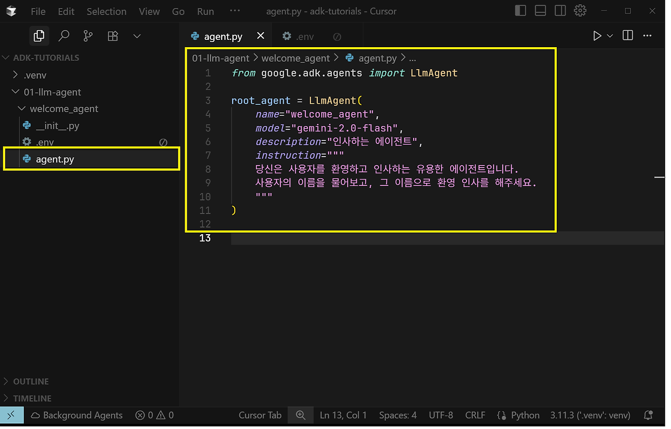Open the Edit menu
This screenshot has width=671, height=429.
point(66,11)
